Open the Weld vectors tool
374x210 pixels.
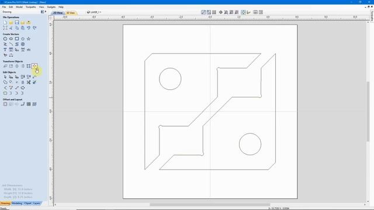click(5, 82)
